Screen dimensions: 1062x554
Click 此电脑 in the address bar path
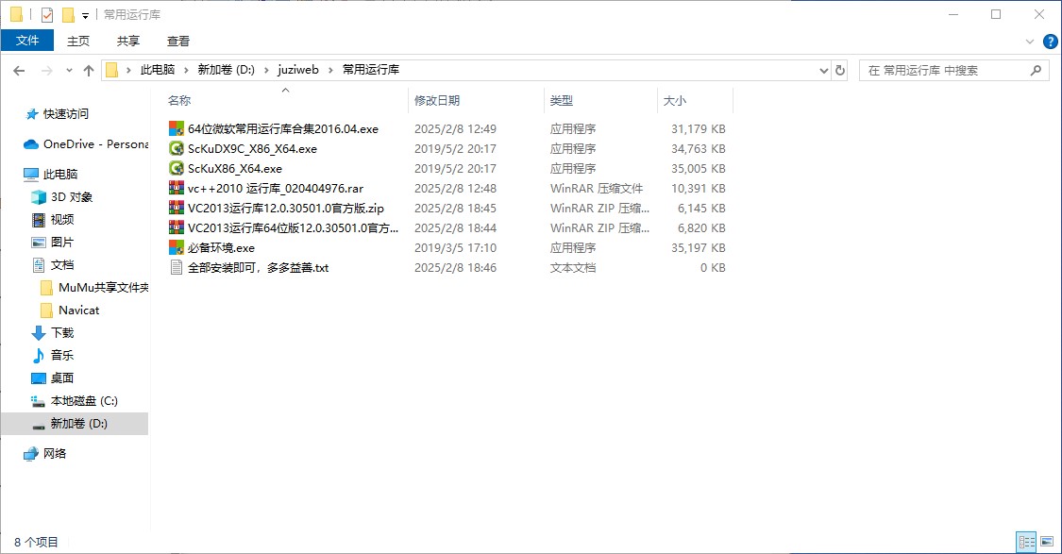pos(157,70)
